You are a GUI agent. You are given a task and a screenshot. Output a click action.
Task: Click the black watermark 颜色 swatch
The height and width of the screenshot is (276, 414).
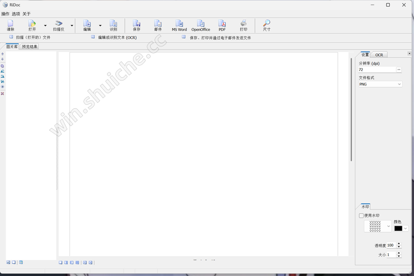(x=398, y=228)
